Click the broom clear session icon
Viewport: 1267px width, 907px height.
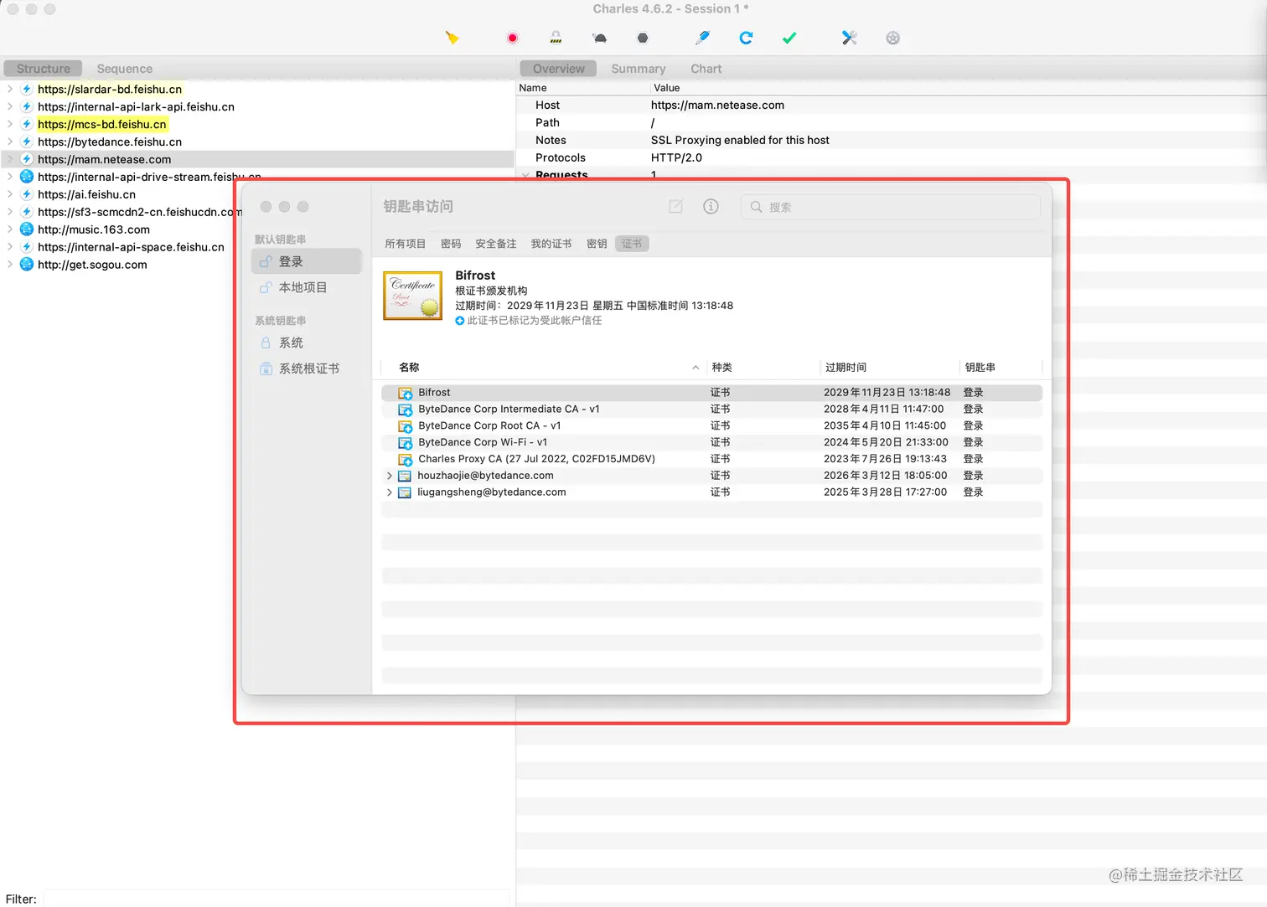452,38
